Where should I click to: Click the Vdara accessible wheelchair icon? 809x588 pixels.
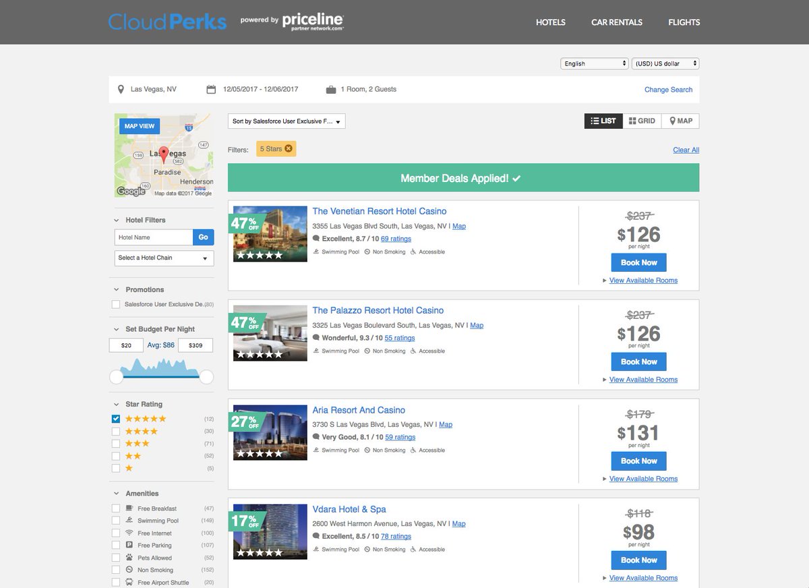point(413,549)
